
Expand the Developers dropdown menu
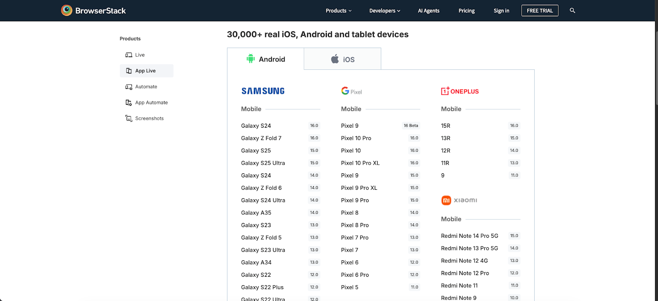385,11
